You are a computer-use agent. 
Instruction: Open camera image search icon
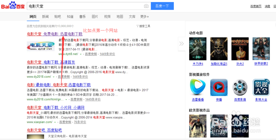146,6
